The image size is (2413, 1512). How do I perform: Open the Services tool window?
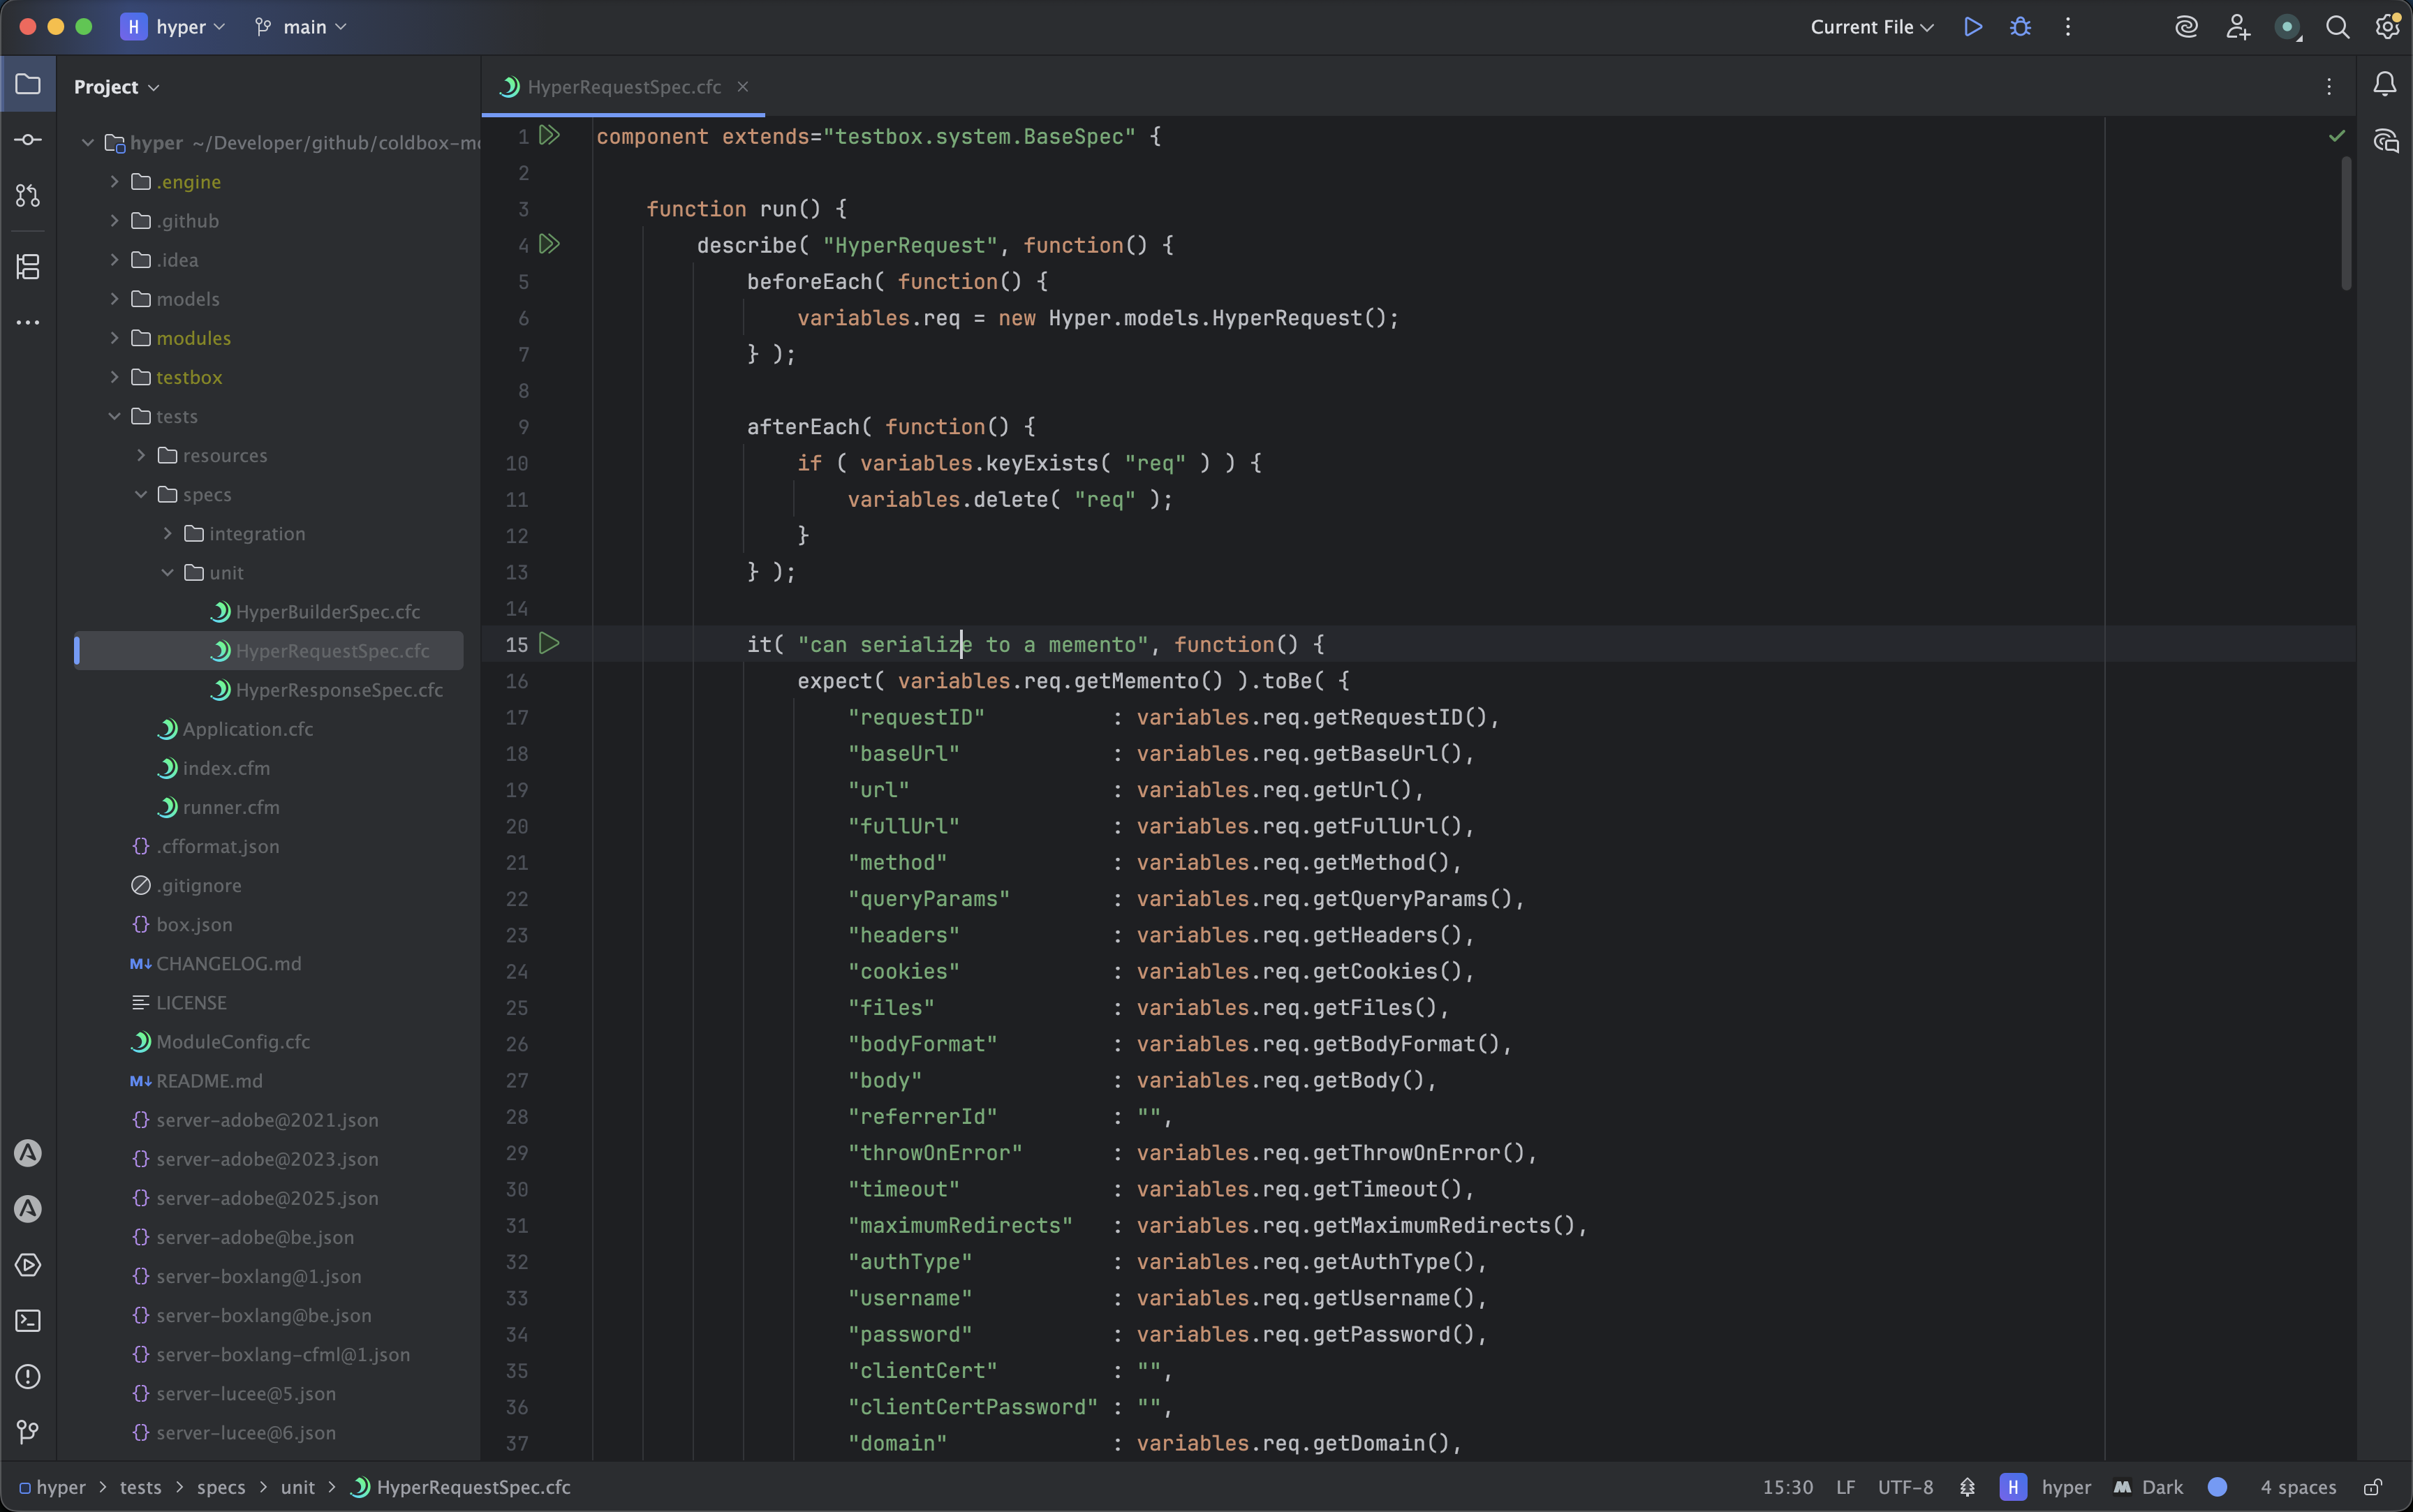(x=28, y=1265)
